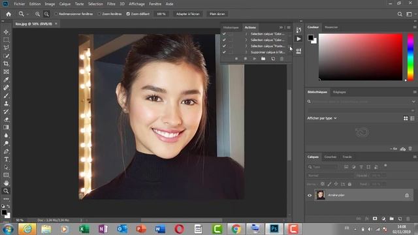
Task: Click the Plein écran button
Action: [x=217, y=14]
